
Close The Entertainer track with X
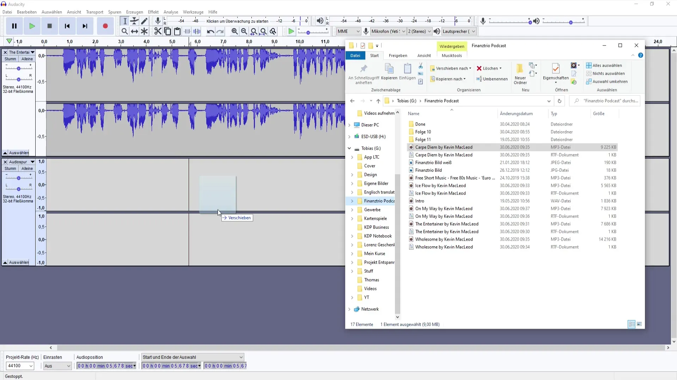[x=5, y=52]
